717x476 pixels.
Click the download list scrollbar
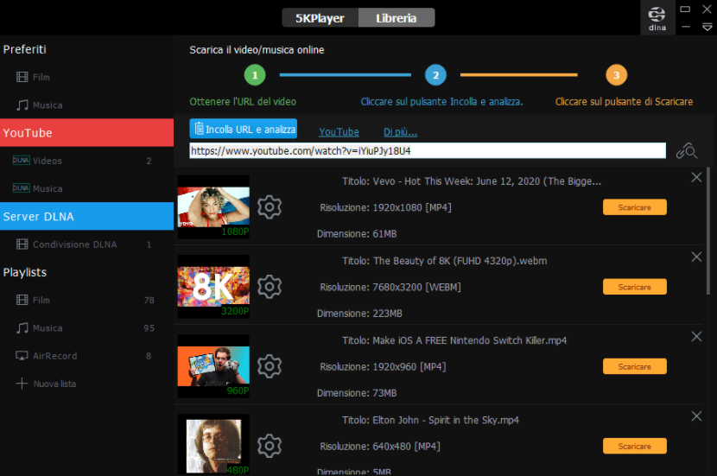point(708,231)
